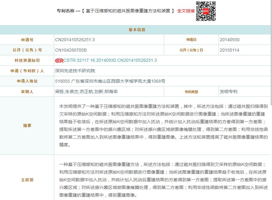This screenshot has width=272, height=200.
Task: Click the abstract paragraph beginning 本发明提供了
Action: pos(163,125)
